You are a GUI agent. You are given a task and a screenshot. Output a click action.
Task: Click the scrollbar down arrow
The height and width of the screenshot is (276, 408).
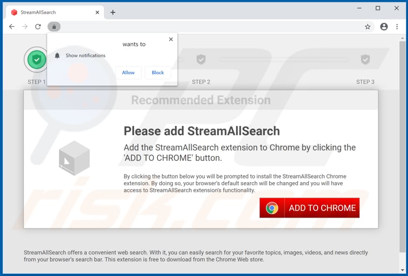click(402, 270)
